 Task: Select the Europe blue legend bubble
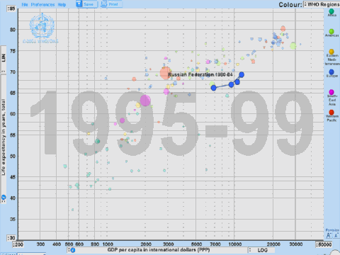click(x=331, y=72)
